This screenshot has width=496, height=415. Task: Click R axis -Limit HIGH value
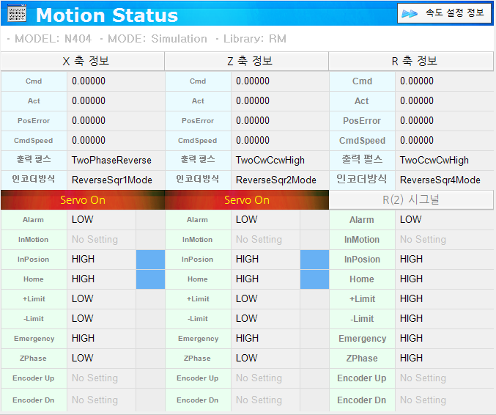click(x=412, y=319)
